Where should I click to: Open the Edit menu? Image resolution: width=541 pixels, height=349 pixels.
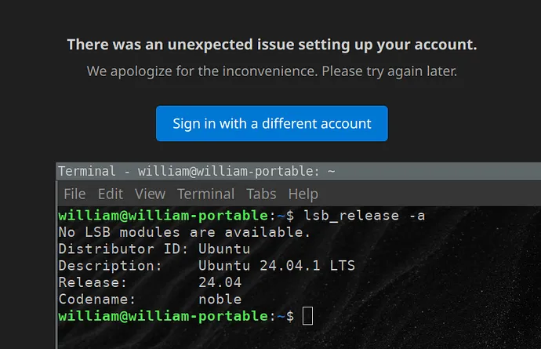pos(111,194)
